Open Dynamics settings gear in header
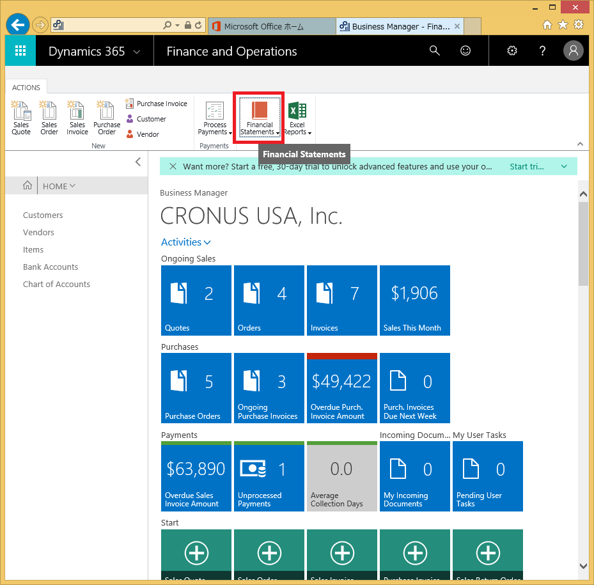The height and width of the screenshot is (585, 594). pos(512,51)
